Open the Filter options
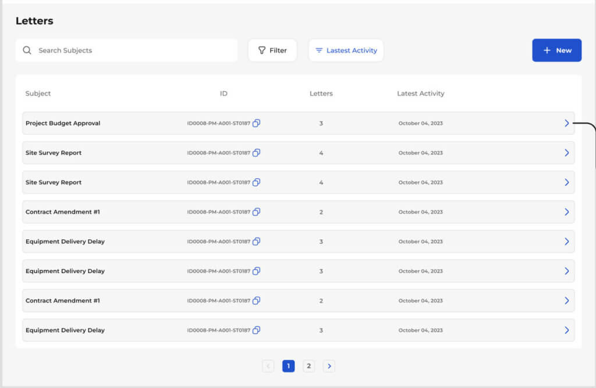596x388 pixels. click(x=272, y=51)
